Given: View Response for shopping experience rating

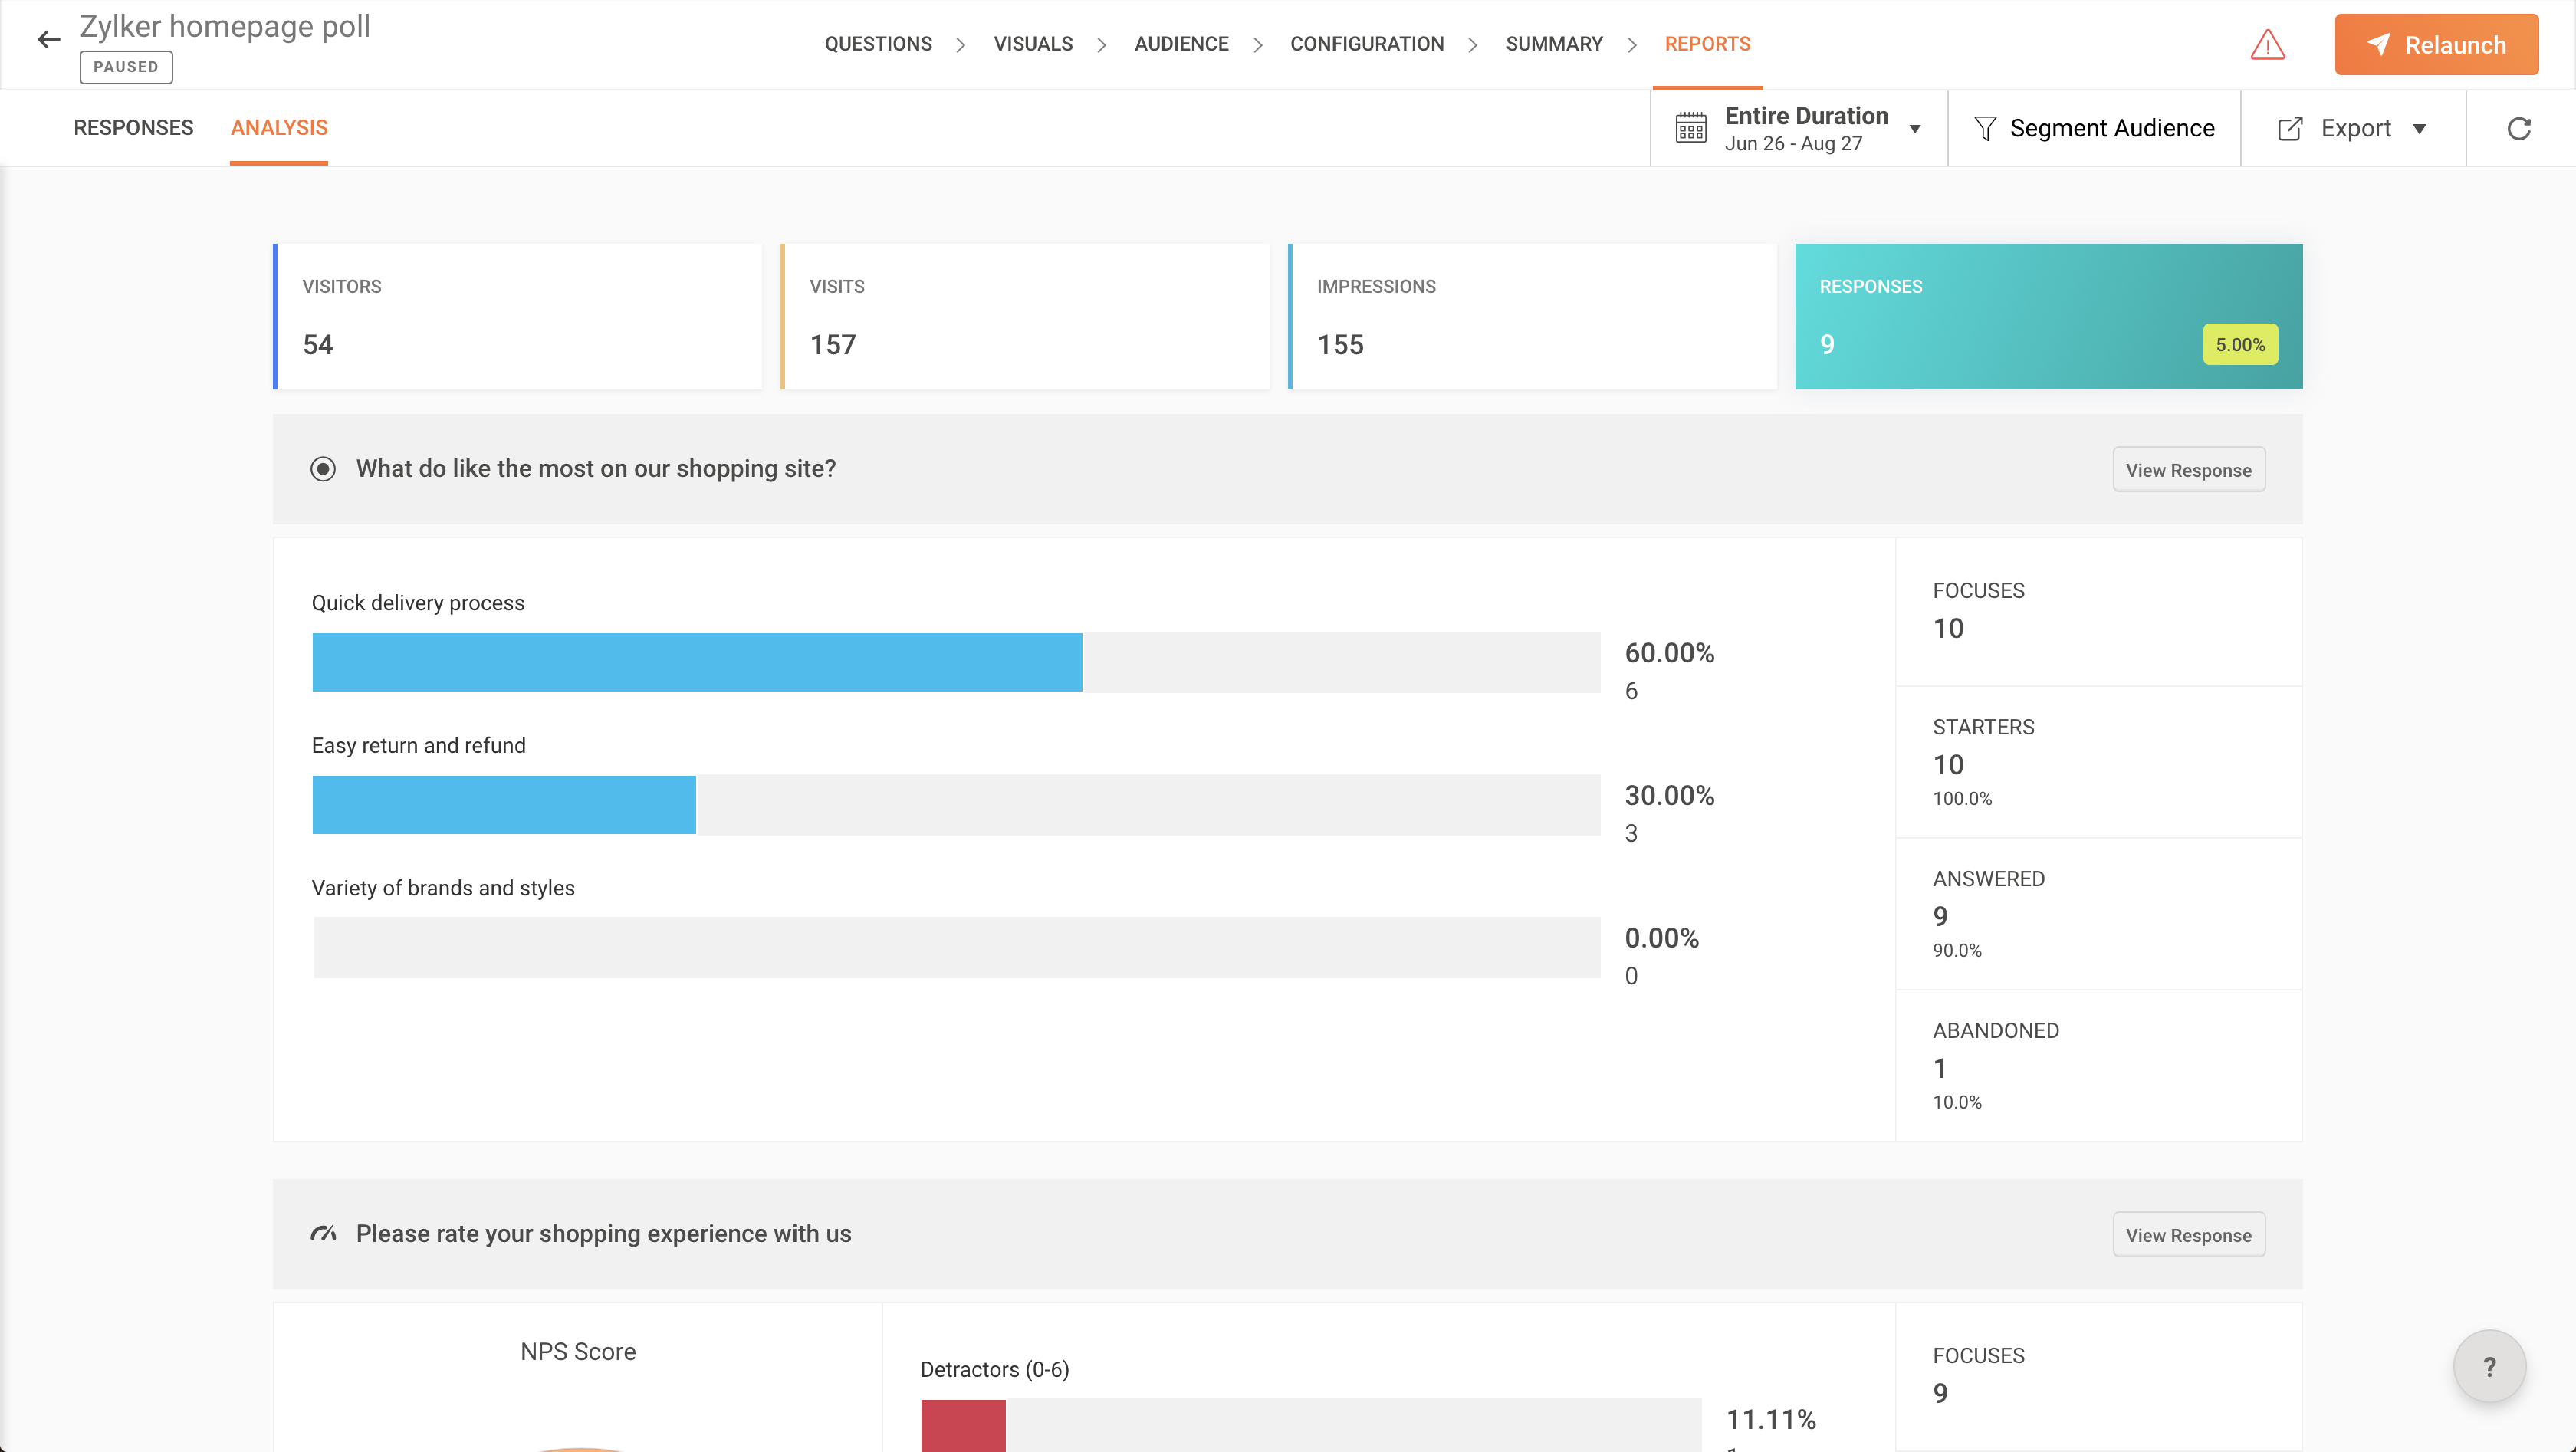Looking at the screenshot, I should [x=2188, y=1235].
